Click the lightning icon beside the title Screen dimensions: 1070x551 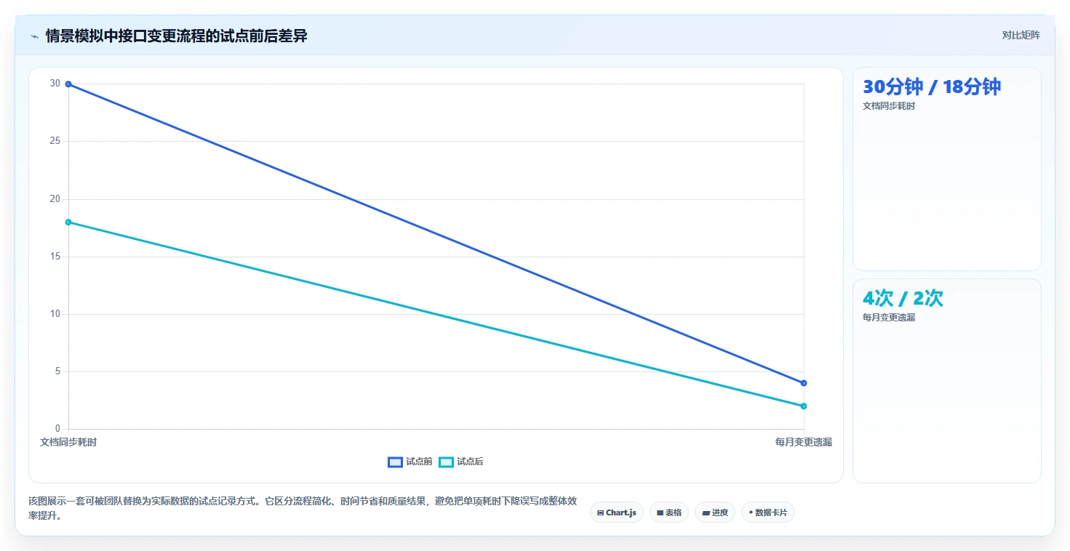[x=34, y=36]
